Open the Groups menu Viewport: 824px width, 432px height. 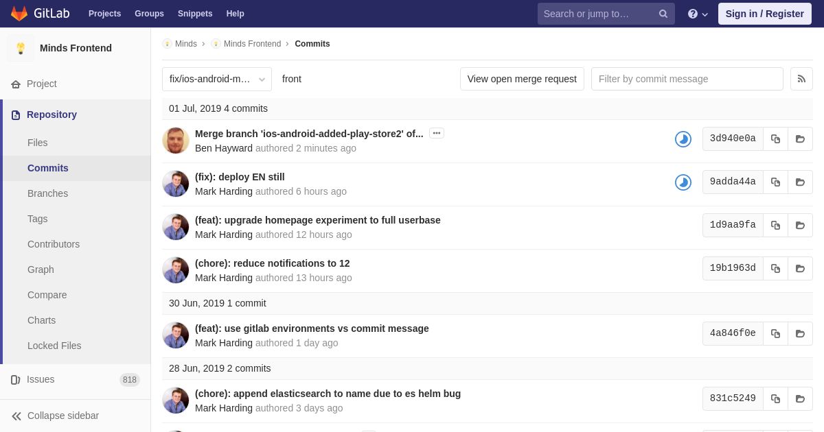(149, 14)
